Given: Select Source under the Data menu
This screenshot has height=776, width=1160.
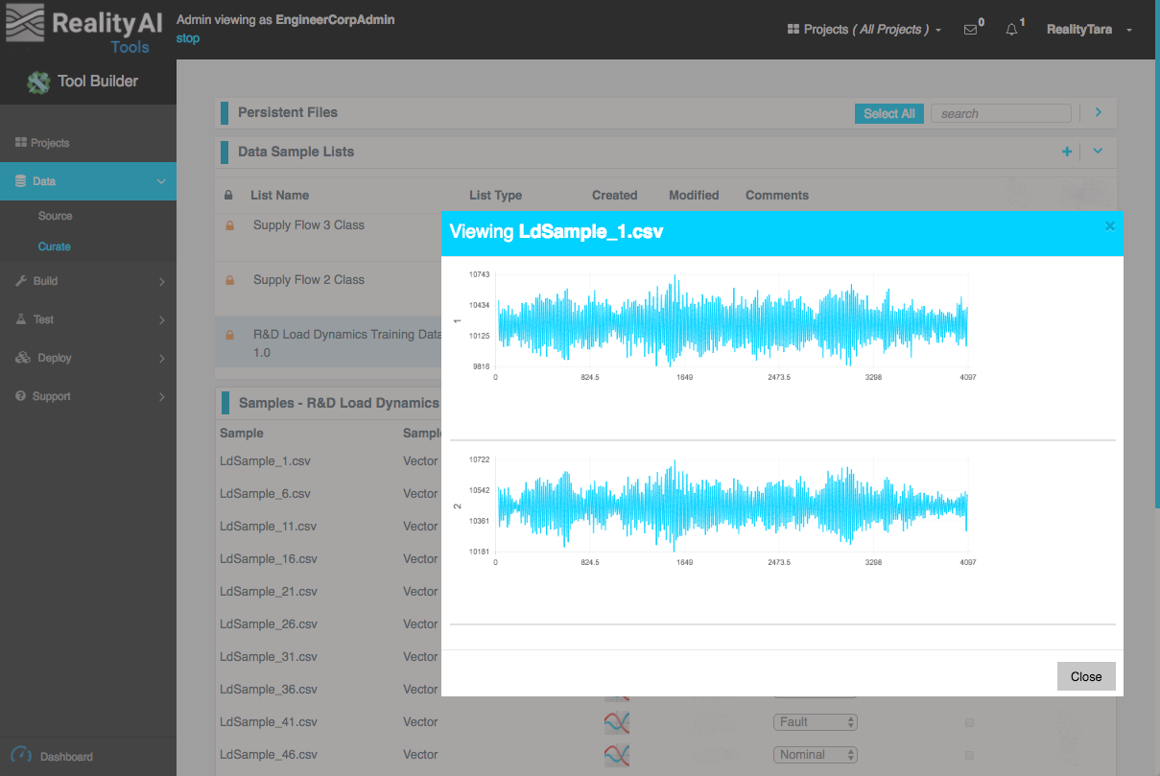Looking at the screenshot, I should tap(56, 216).
